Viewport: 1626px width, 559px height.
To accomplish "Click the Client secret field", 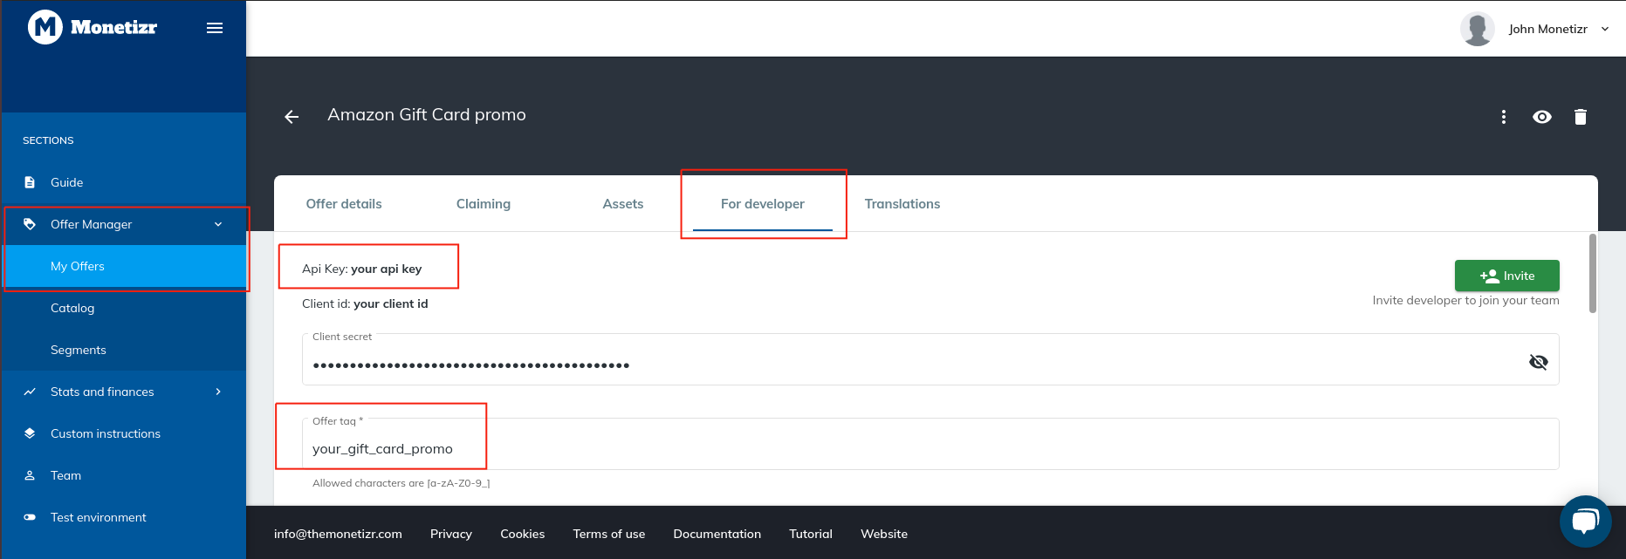I will point(930,361).
